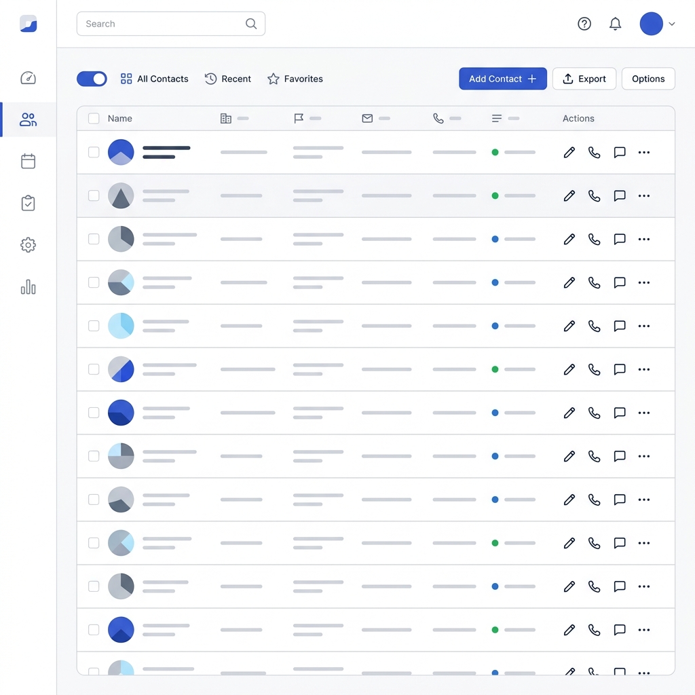Open the help question mark icon

[x=584, y=24]
